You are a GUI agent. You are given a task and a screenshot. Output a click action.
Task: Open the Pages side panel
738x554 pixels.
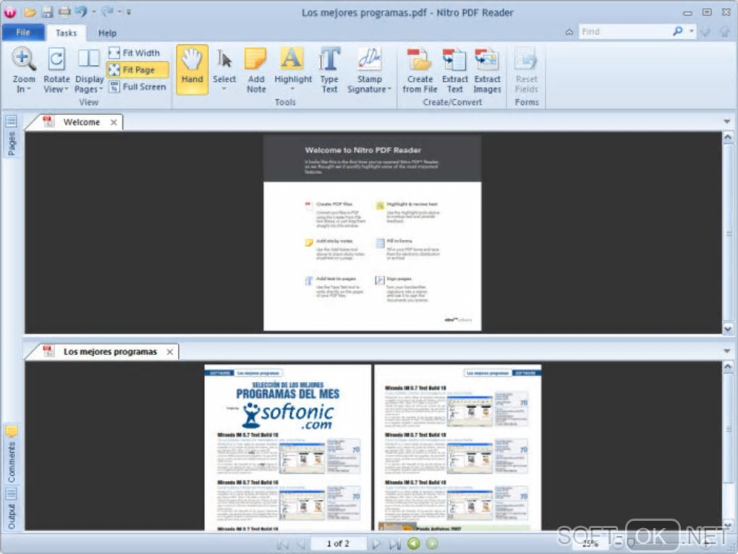tap(12, 135)
